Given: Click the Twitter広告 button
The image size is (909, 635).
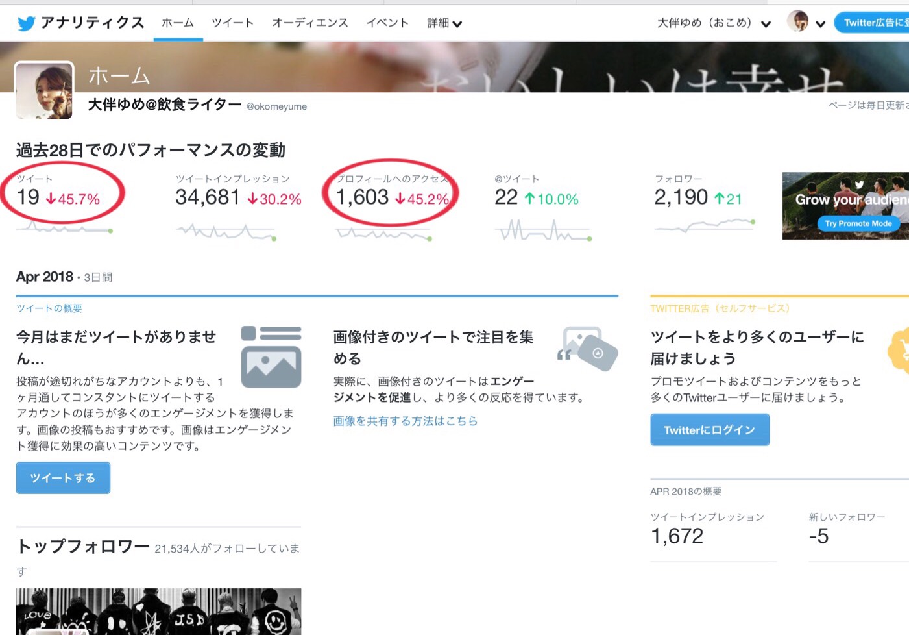Looking at the screenshot, I should point(871,23).
